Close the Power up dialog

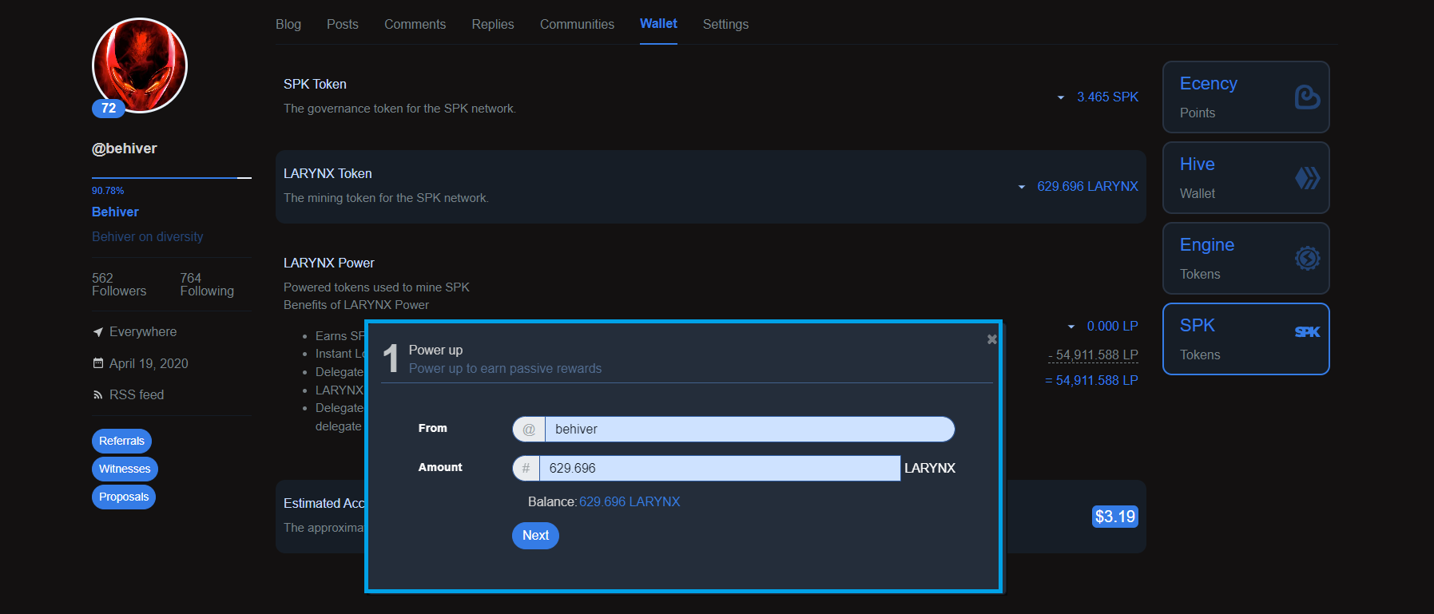point(991,339)
